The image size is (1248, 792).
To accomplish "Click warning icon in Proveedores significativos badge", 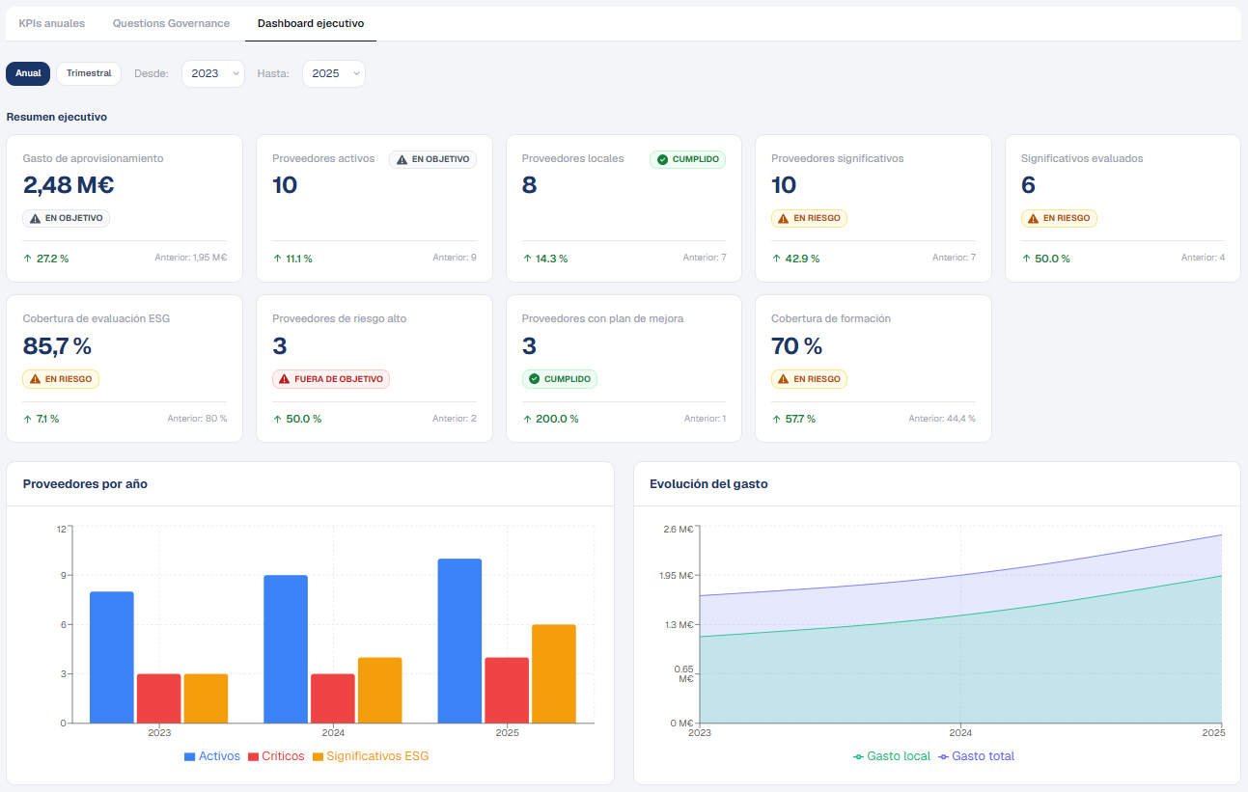I will pyautogui.click(x=785, y=218).
